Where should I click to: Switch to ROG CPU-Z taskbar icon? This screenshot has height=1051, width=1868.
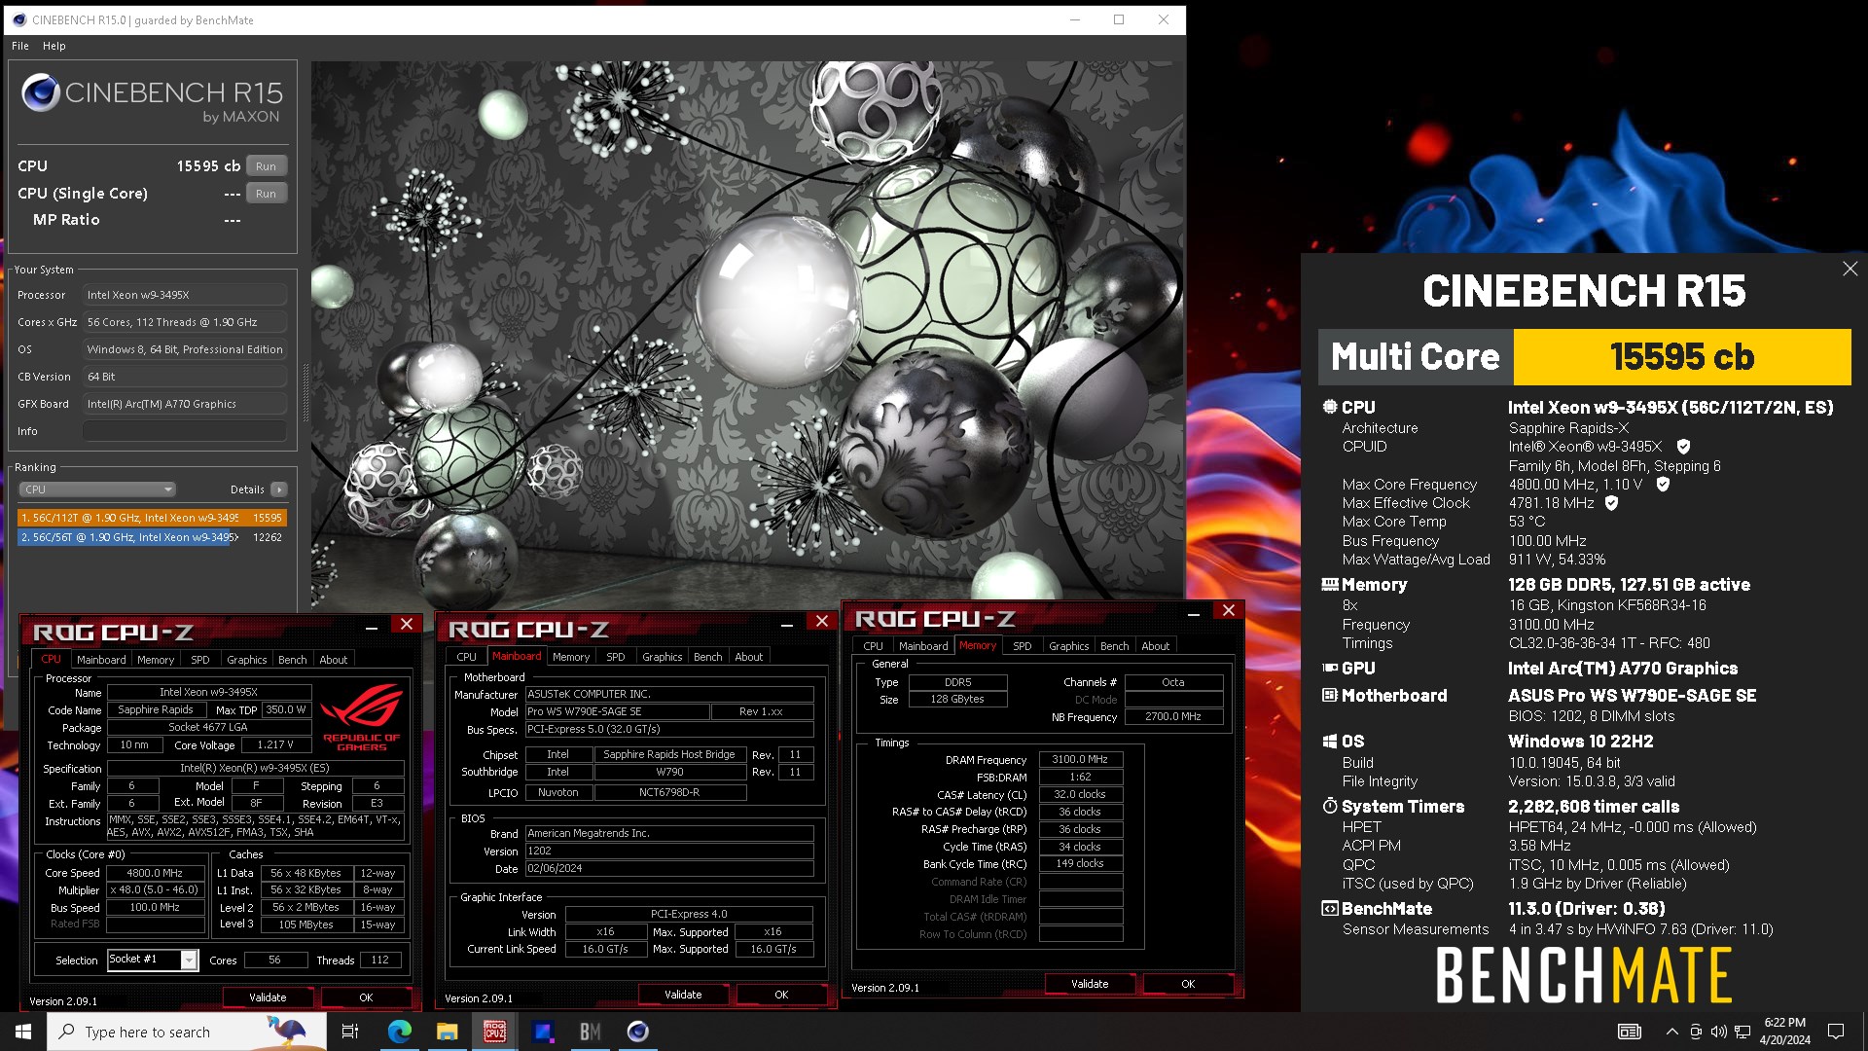pos(494,1032)
